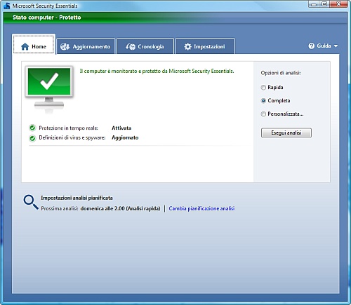Viewport: 351px width, 305px height.
Task: Click the clock history icon on Cronologia tab
Action: pos(131,46)
